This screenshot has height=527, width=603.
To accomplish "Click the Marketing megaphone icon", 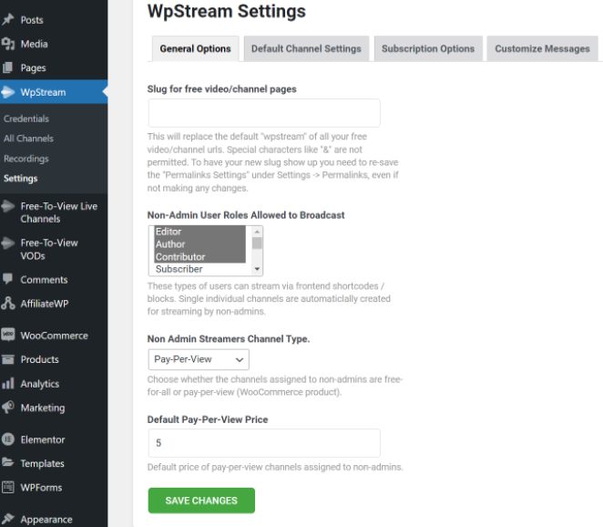I will (8, 408).
